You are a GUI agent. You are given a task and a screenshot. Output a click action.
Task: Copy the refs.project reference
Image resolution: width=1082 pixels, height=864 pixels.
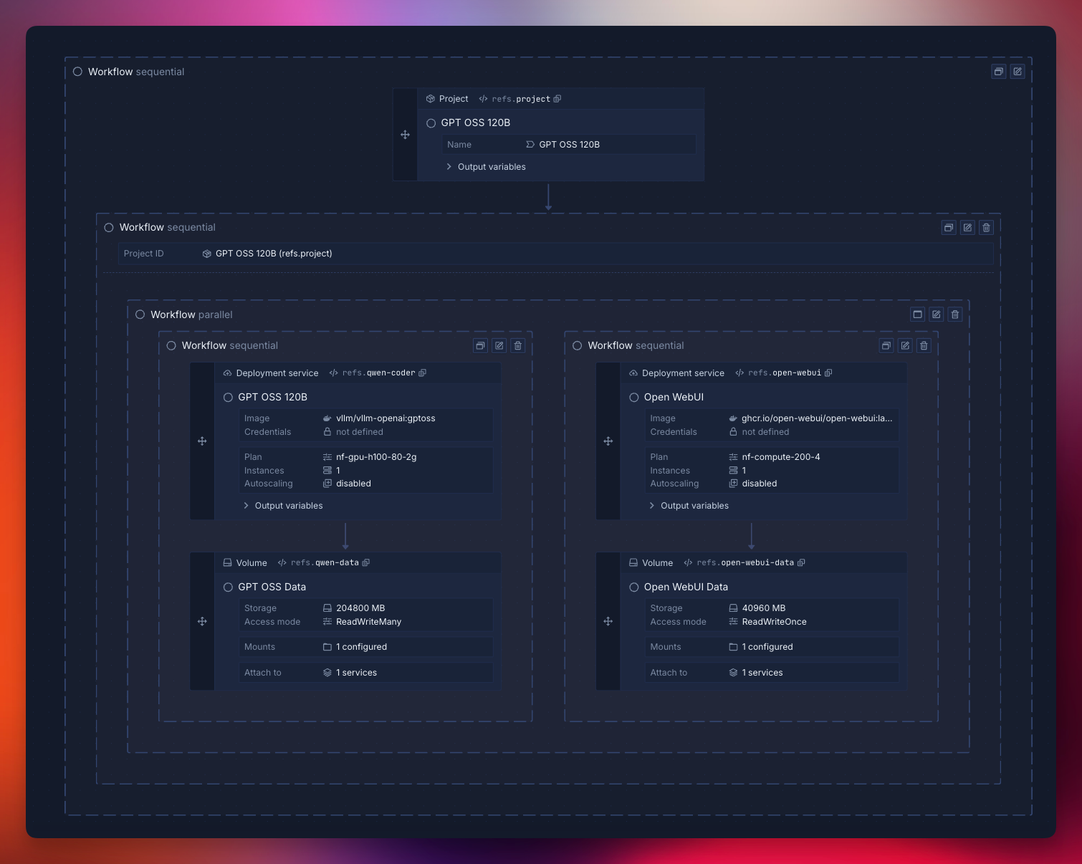point(557,99)
